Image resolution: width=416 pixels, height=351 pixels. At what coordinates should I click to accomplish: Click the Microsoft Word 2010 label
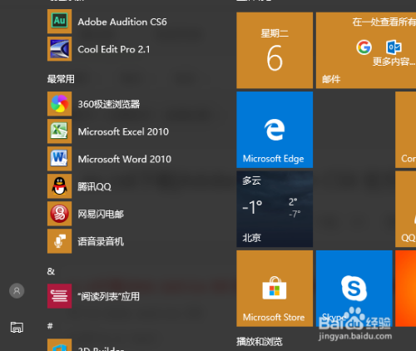(x=125, y=159)
